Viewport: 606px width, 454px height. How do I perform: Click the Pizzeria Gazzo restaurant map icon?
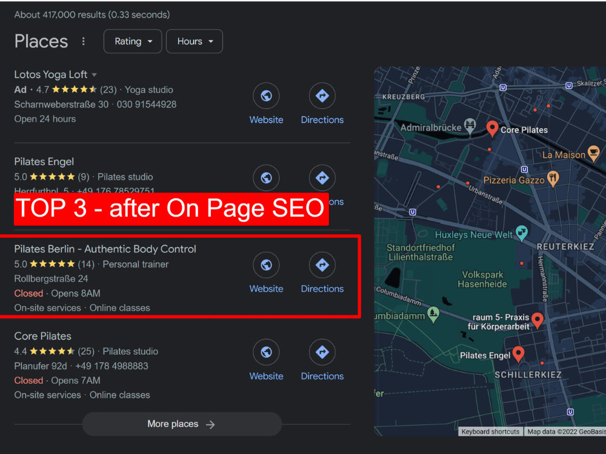[553, 178]
